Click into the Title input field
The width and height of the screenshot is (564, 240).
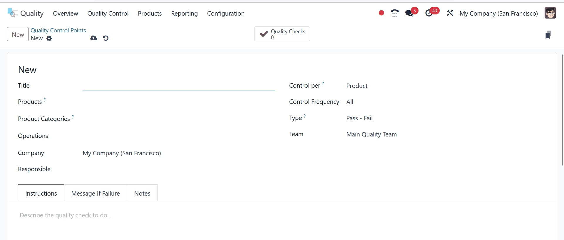178,86
